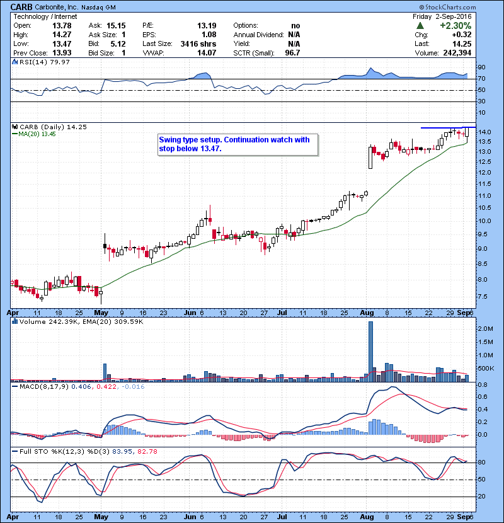504x523 pixels.
Task: Select the Full STO legend line marker
Action: point(14,452)
